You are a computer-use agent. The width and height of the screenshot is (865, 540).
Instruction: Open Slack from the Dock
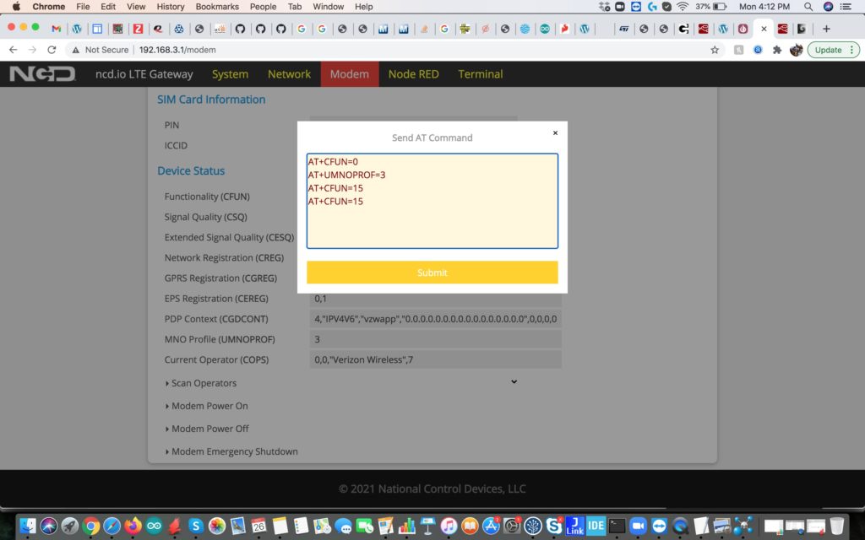tap(553, 526)
